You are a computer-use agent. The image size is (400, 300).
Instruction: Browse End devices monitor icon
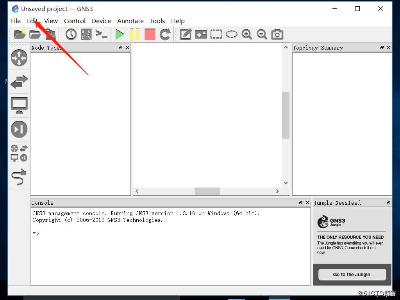click(19, 105)
